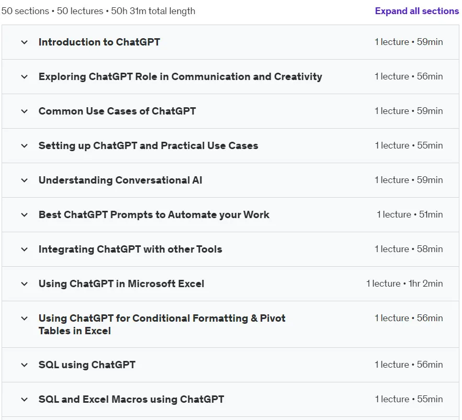The width and height of the screenshot is (462, 420).
Task: Expand chevron for Using ChatGPT in Microsoft Excel
Action: click(x=25, y=284)
